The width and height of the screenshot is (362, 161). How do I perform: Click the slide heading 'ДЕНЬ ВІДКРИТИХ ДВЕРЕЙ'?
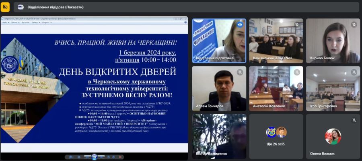117,72
